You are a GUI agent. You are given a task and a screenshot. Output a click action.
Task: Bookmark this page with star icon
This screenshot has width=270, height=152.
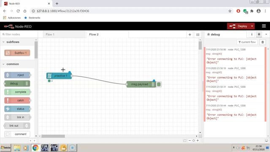tap(230, 11)
